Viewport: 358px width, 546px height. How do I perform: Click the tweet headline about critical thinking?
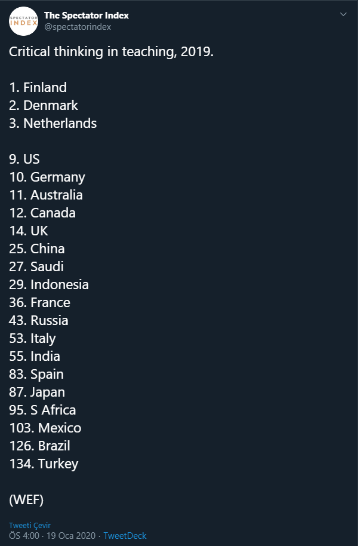(x=111, y=51)
